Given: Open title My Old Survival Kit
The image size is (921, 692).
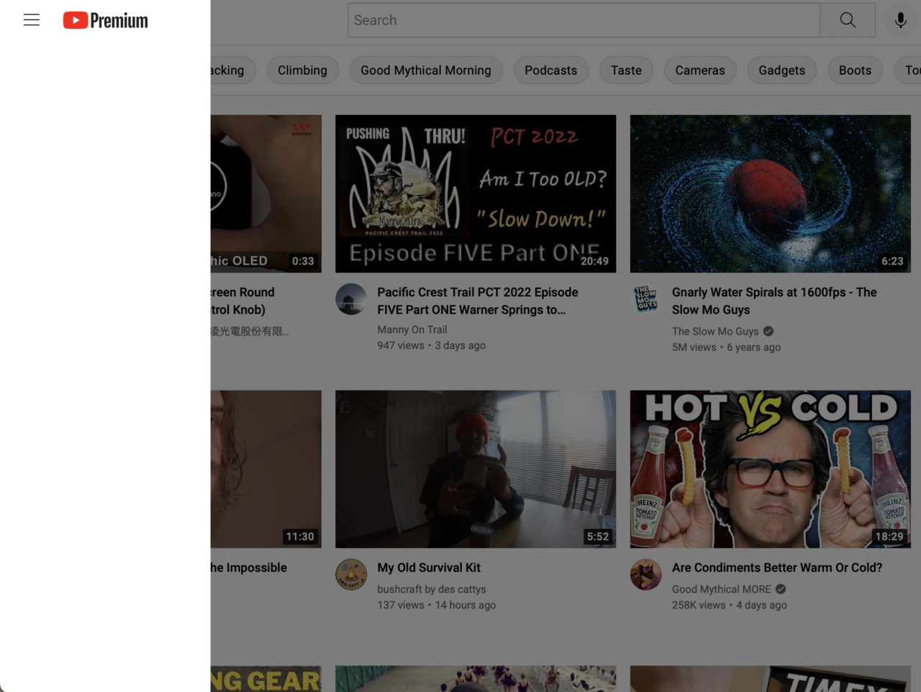Looking at the screenshot, I should [x=429, y=568].
